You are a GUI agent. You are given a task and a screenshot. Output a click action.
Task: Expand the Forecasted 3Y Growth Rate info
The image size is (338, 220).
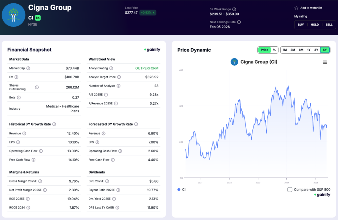(x=137, y=124)
